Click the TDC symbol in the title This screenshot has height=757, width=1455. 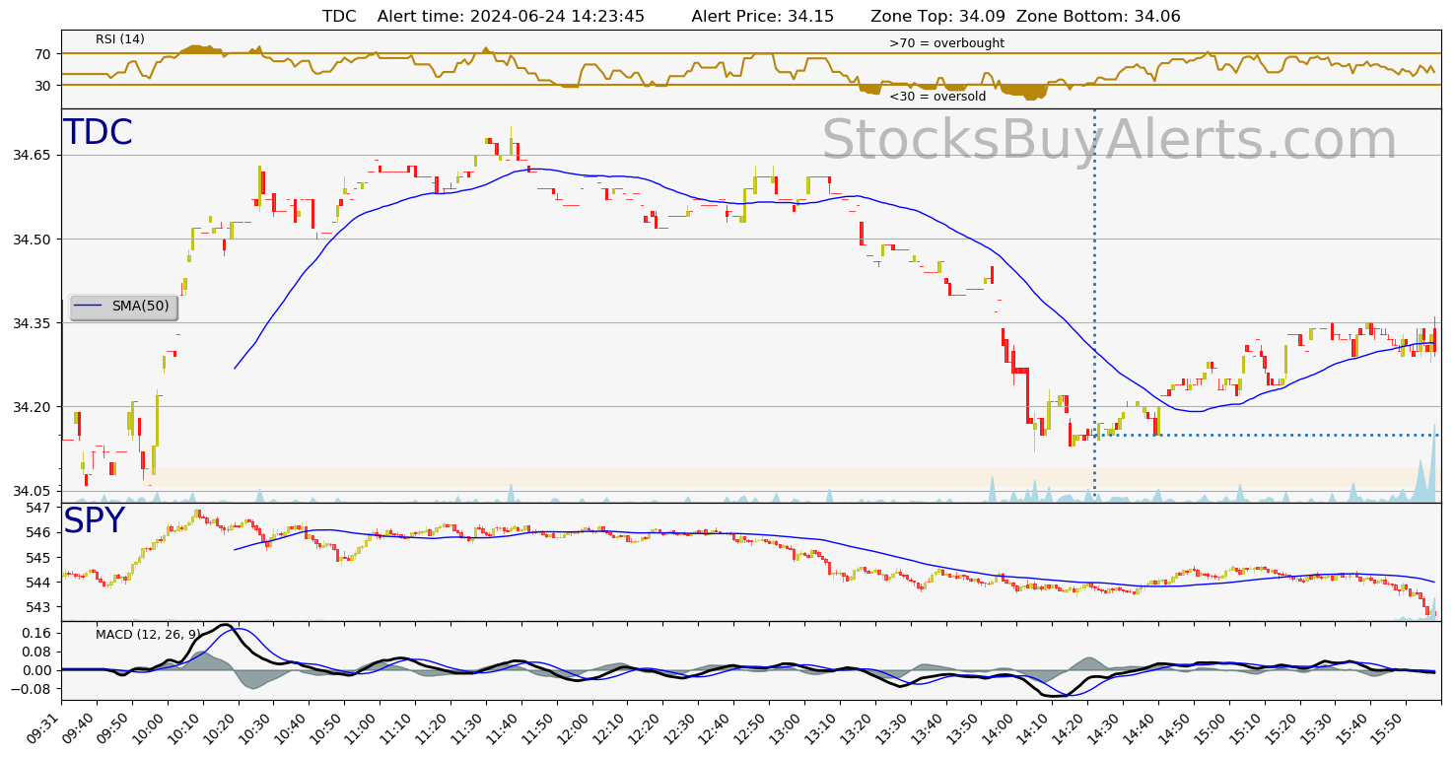339,17
